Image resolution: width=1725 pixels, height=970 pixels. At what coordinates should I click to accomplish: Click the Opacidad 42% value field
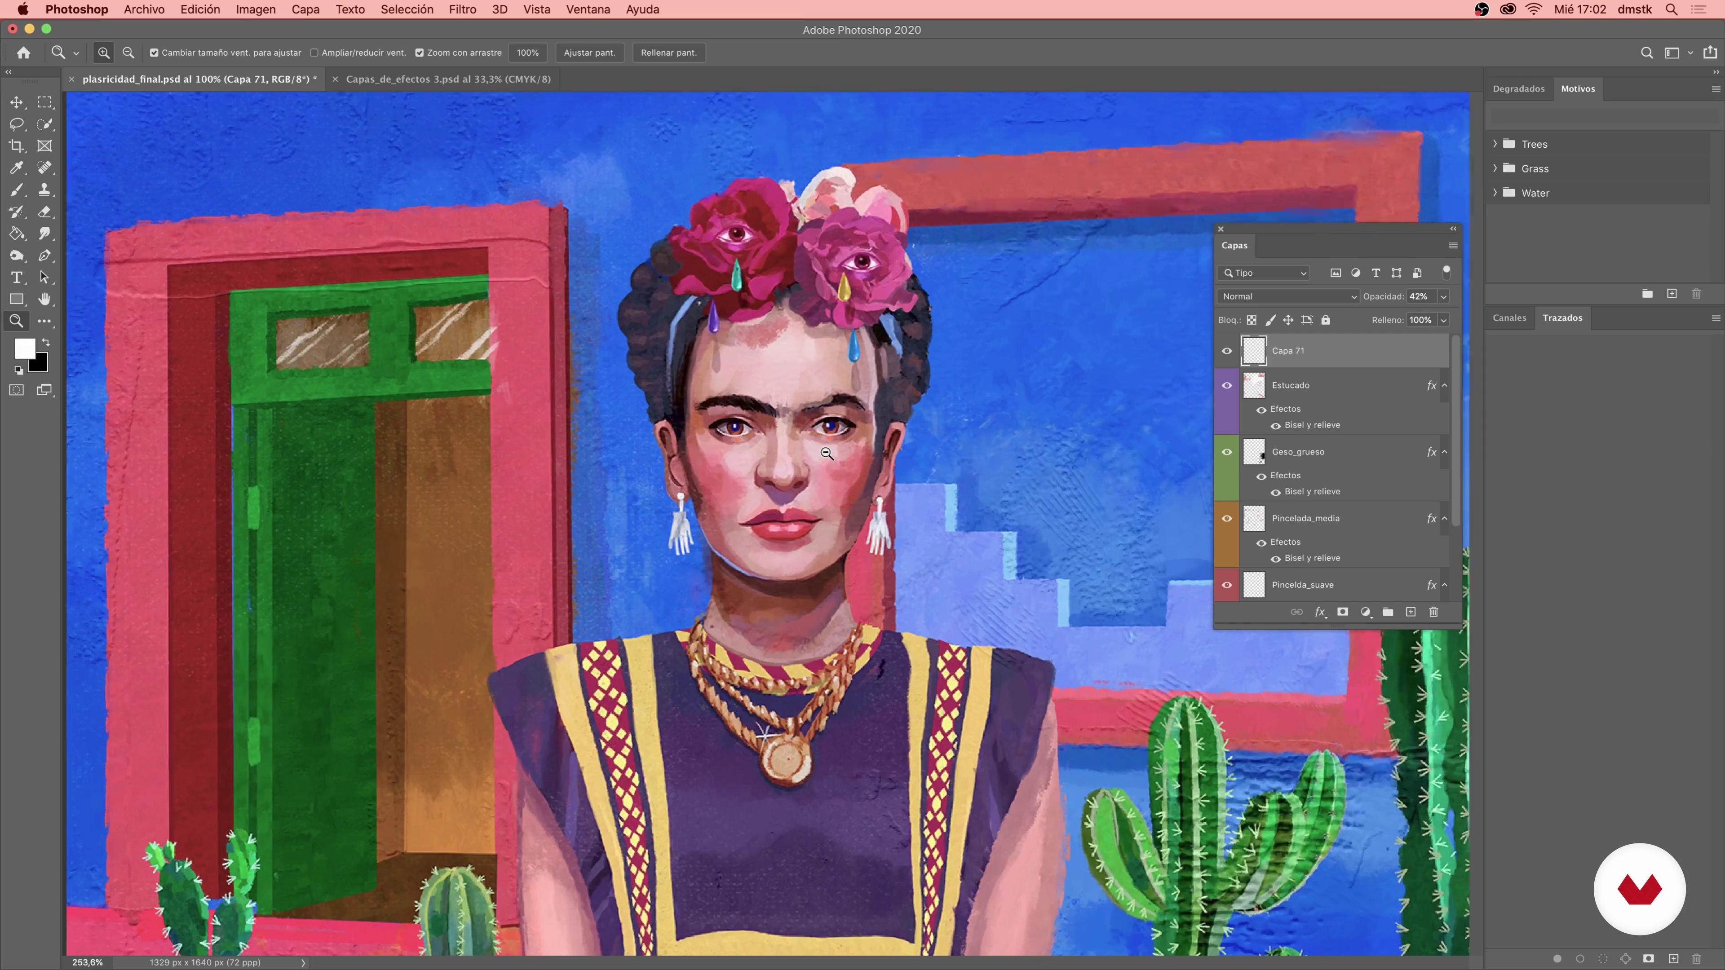[x=1421, y=296]
